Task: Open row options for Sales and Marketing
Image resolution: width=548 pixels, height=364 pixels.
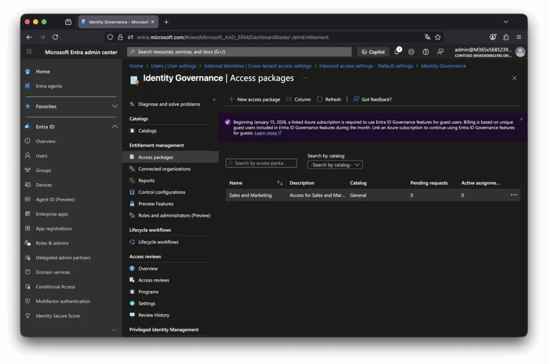Action: 514,195
